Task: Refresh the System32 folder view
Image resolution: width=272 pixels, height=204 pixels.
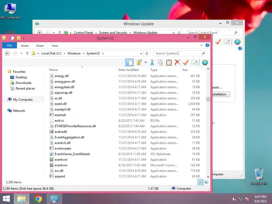Action: tap(147, 53)
